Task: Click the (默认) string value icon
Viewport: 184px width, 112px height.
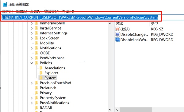Action: pos(117,29)
